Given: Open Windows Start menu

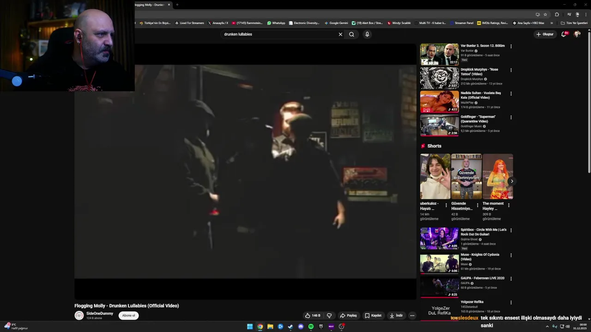Looking at the screenshot, I should point(250,326).
